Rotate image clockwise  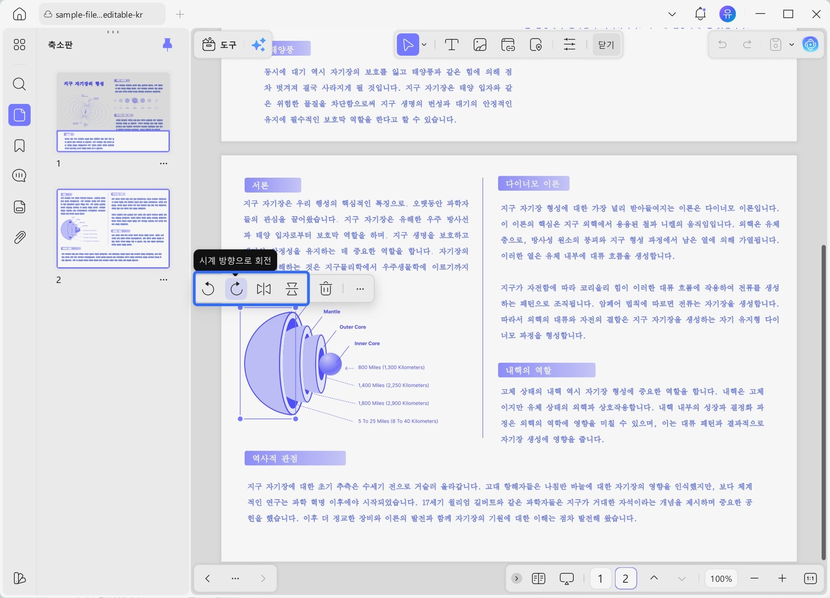(x=236, y=289)
